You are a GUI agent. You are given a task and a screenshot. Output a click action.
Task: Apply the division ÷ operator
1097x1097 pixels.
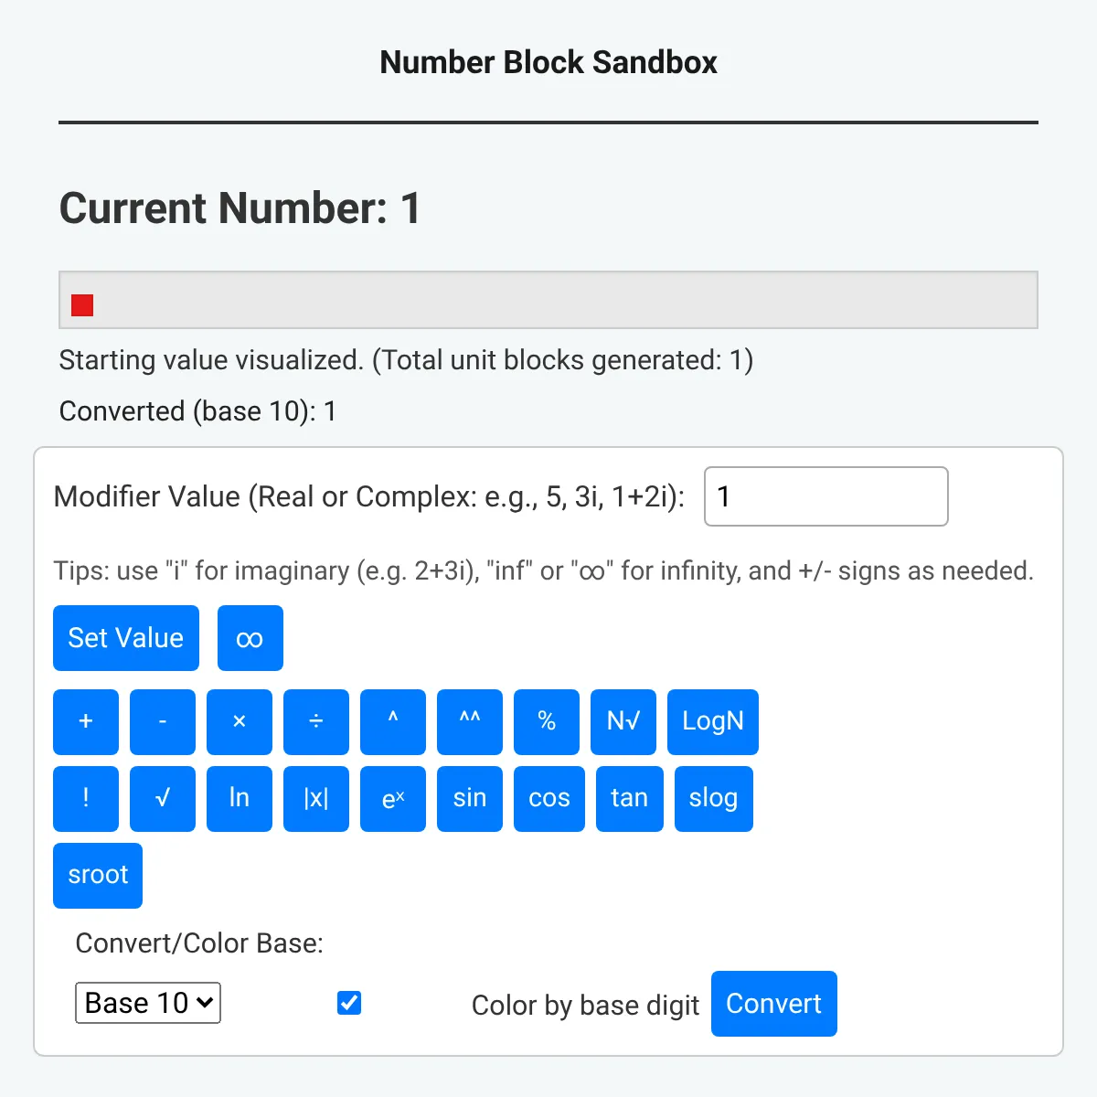[316, 722]
